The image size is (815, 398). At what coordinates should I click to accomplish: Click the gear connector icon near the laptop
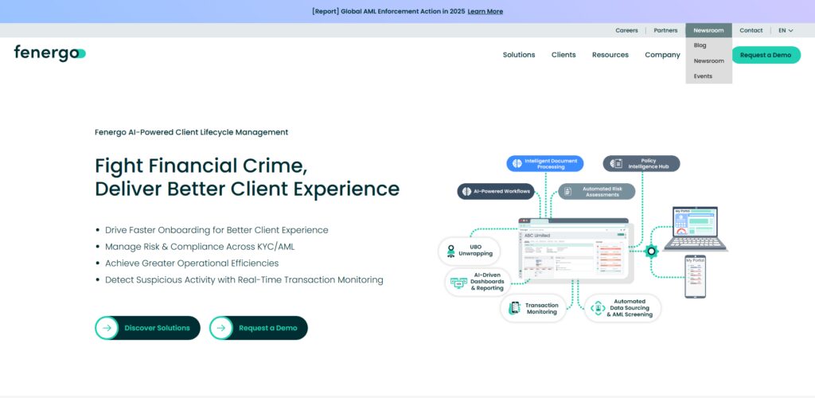[x=651, y=252]
